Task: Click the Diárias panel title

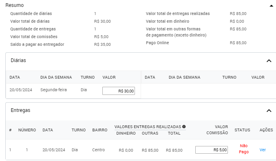Action: [x=18, y=60]
